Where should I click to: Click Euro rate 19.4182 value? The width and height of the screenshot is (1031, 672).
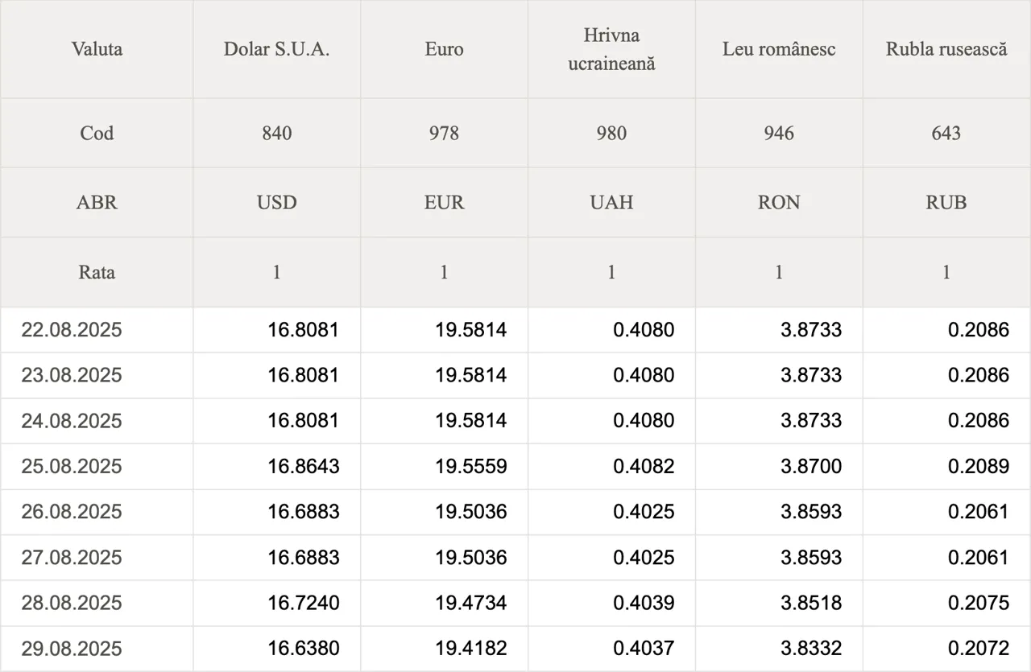[x=471, y=649]
